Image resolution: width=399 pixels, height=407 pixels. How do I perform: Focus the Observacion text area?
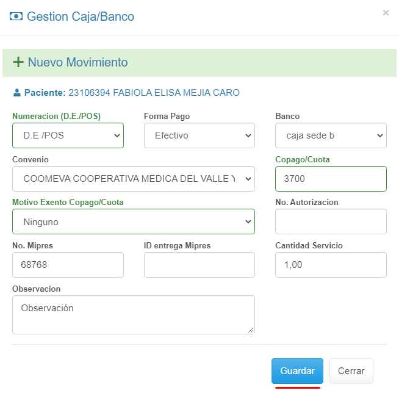[133, 315]
